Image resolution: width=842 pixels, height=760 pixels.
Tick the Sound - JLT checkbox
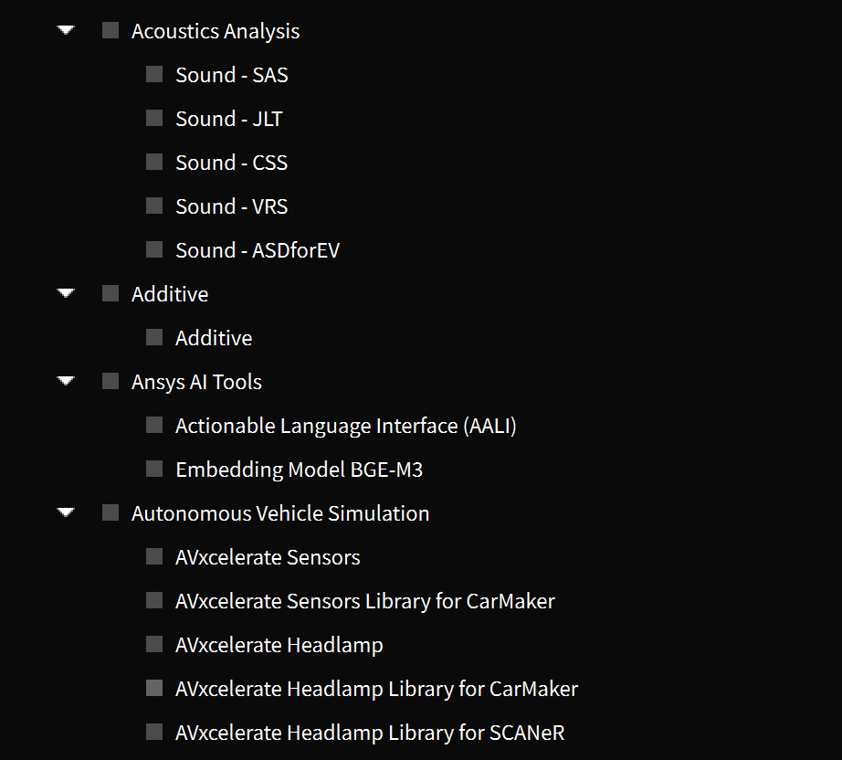point(154,118)
